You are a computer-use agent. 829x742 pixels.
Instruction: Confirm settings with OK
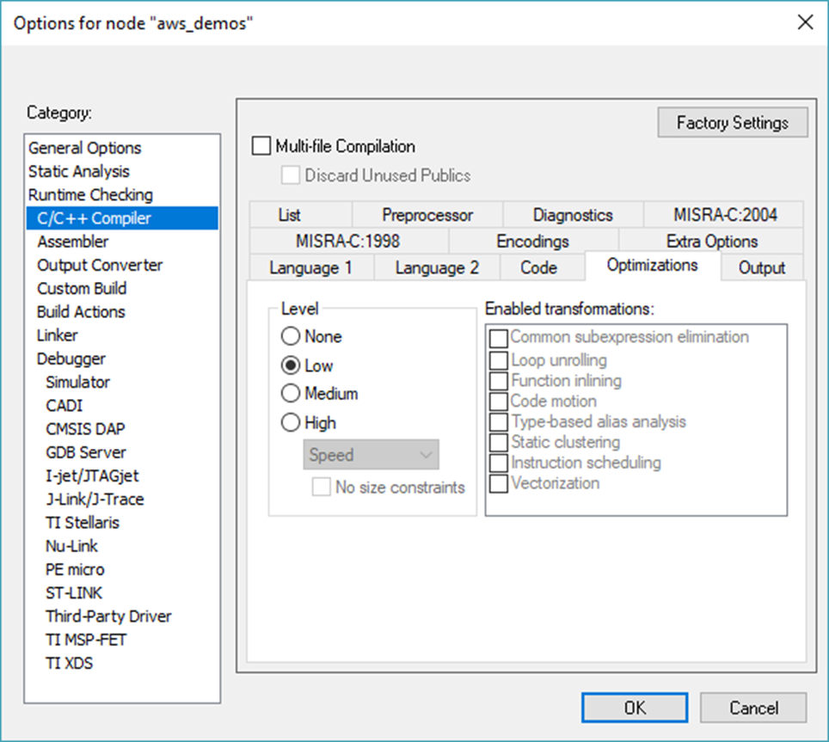point(634,708)
